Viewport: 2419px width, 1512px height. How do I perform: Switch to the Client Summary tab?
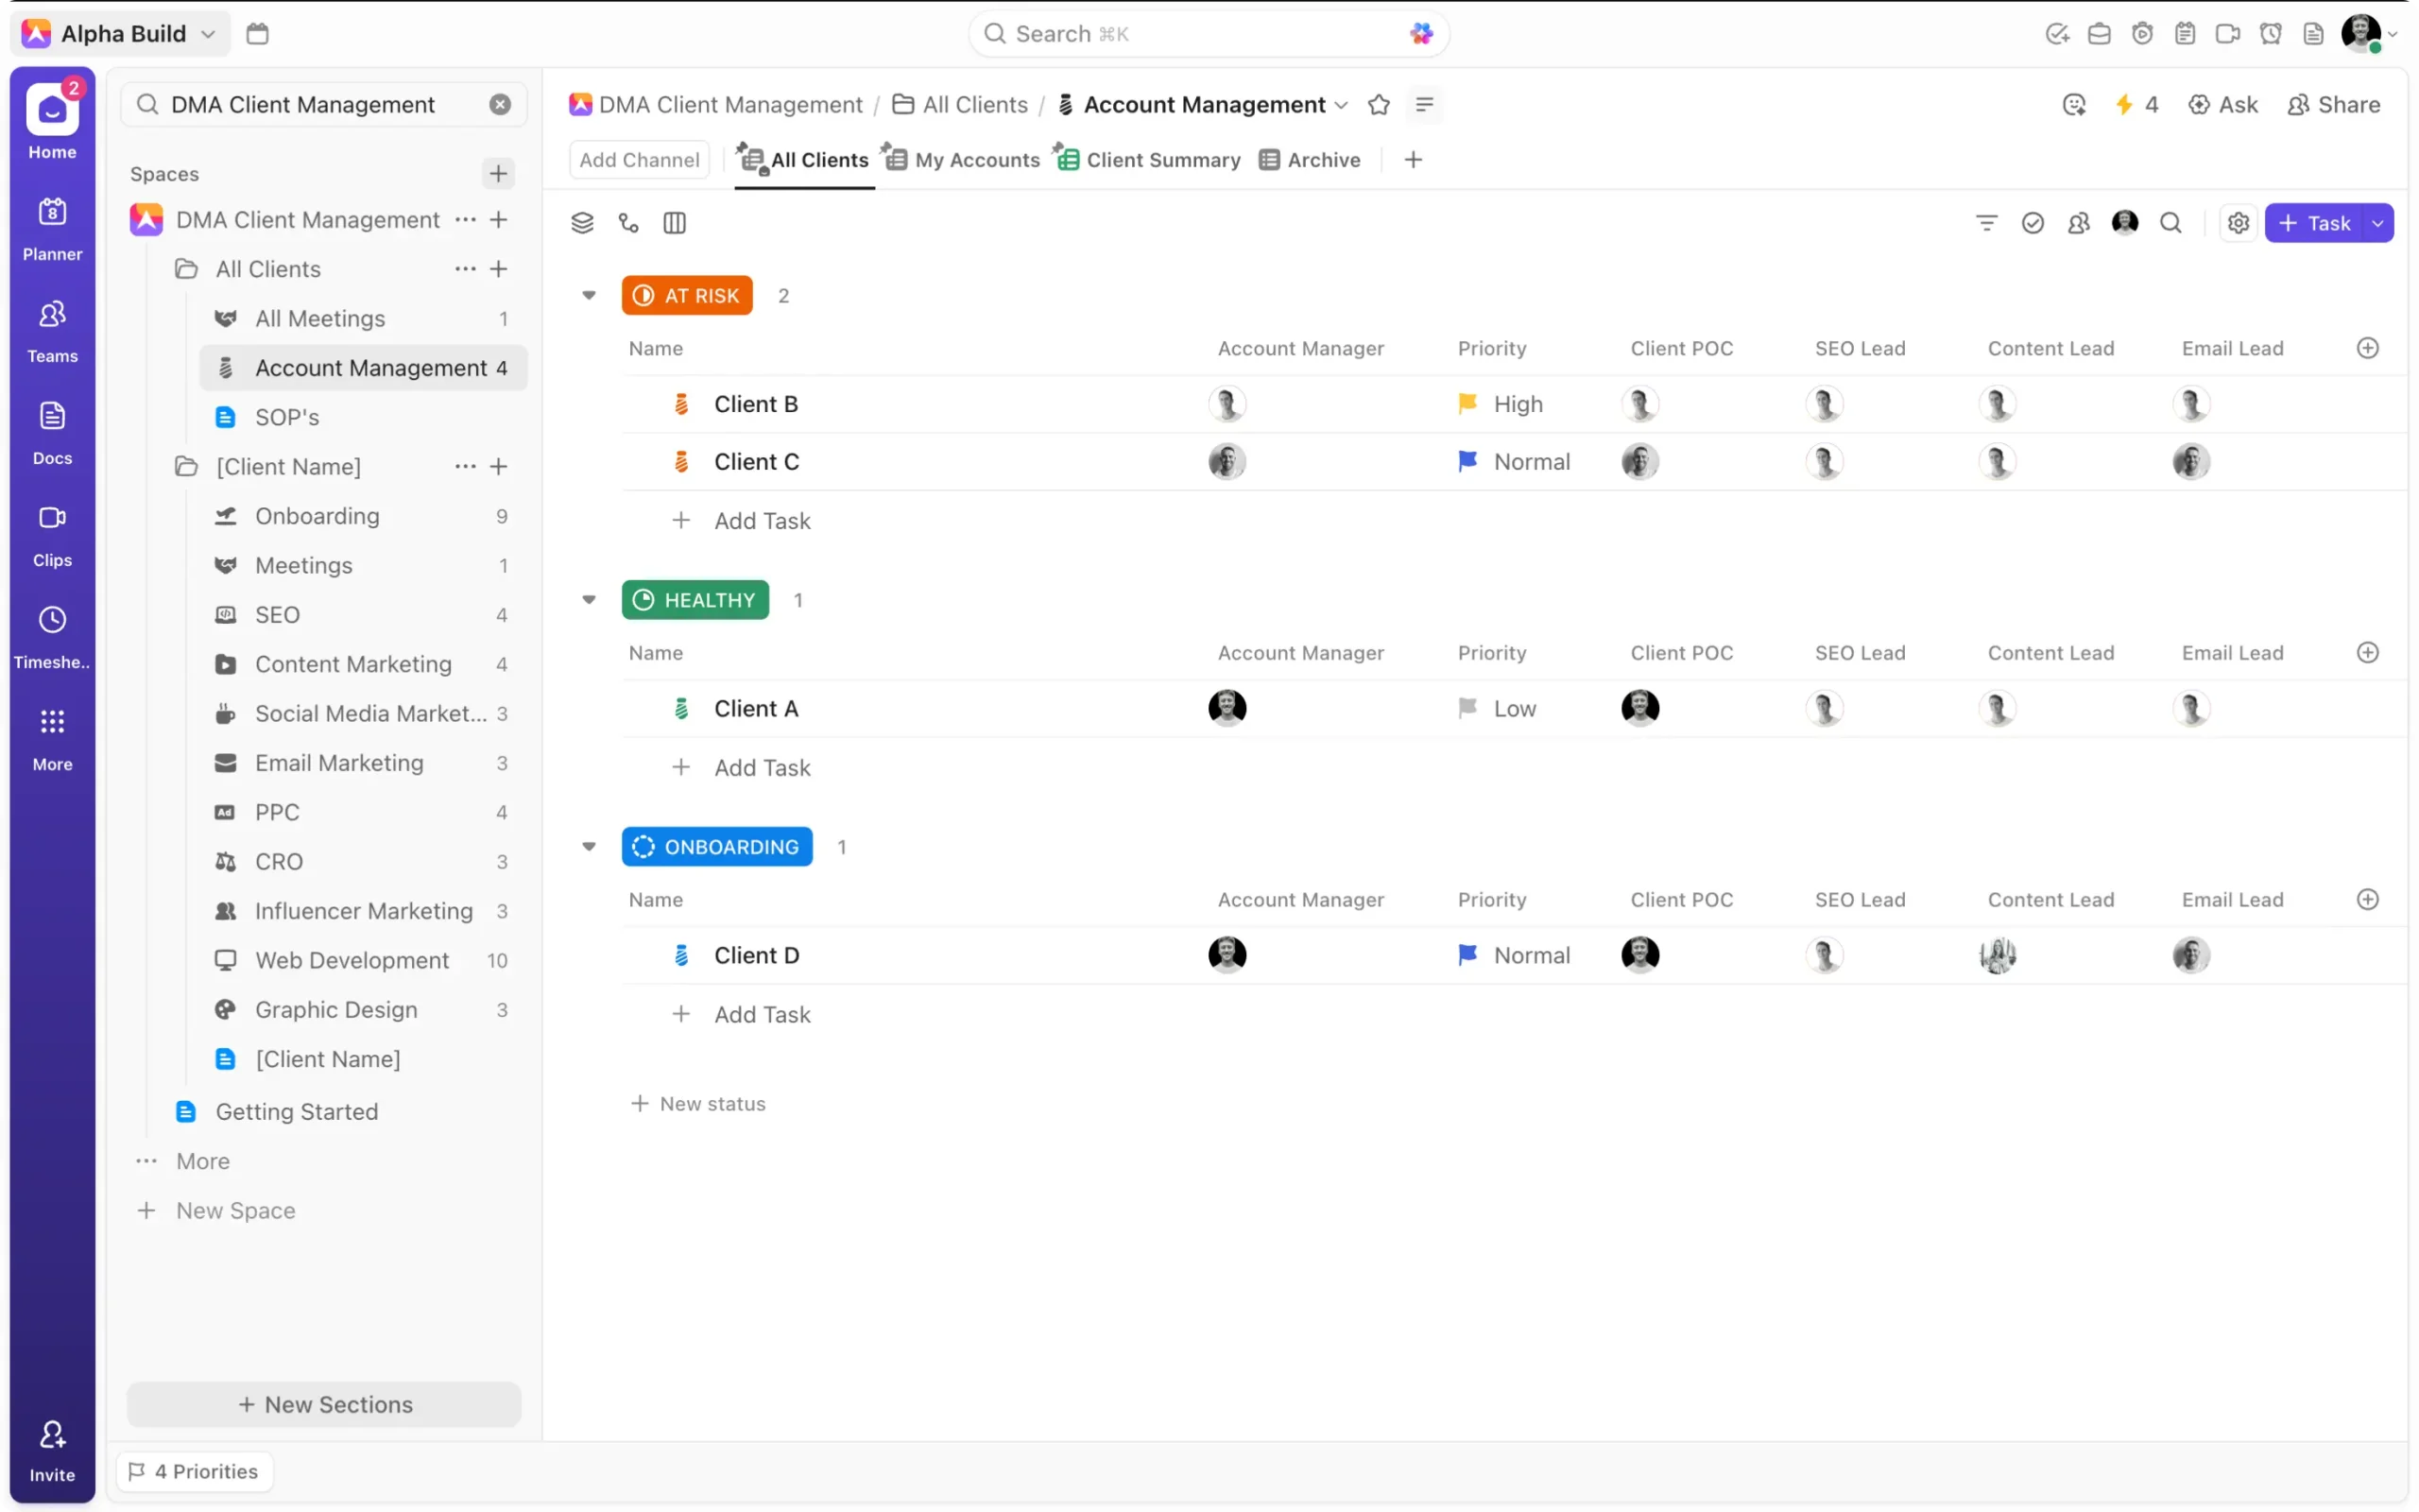[x=1161, y=160]
